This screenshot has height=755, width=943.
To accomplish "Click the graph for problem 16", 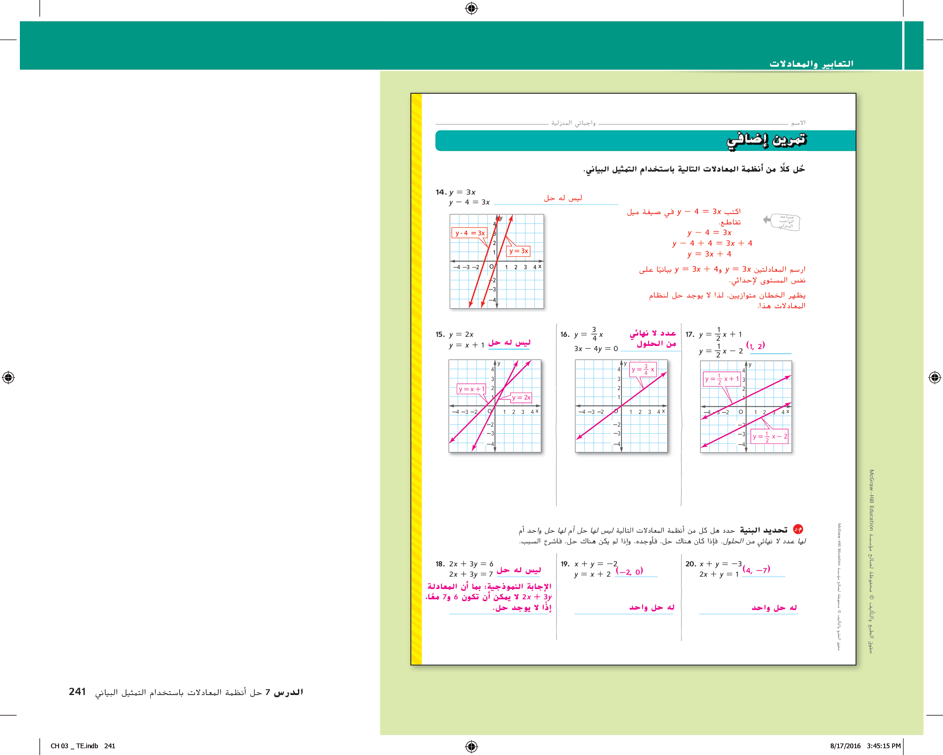I will (x=621, y=405).
